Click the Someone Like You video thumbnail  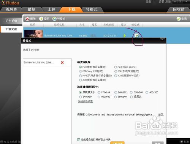click(x=33, y=34)
